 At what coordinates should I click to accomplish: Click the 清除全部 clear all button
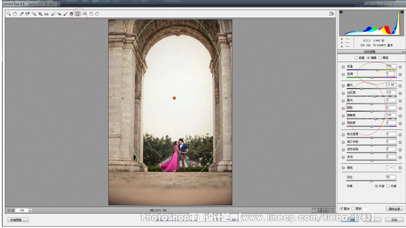pos(394,209)
